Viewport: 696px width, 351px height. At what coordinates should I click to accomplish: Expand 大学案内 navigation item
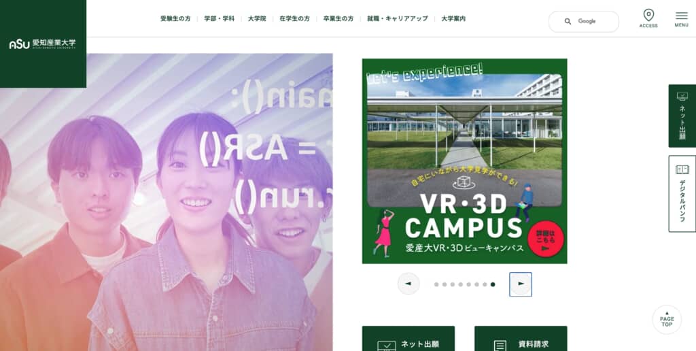tap(453, 18)
